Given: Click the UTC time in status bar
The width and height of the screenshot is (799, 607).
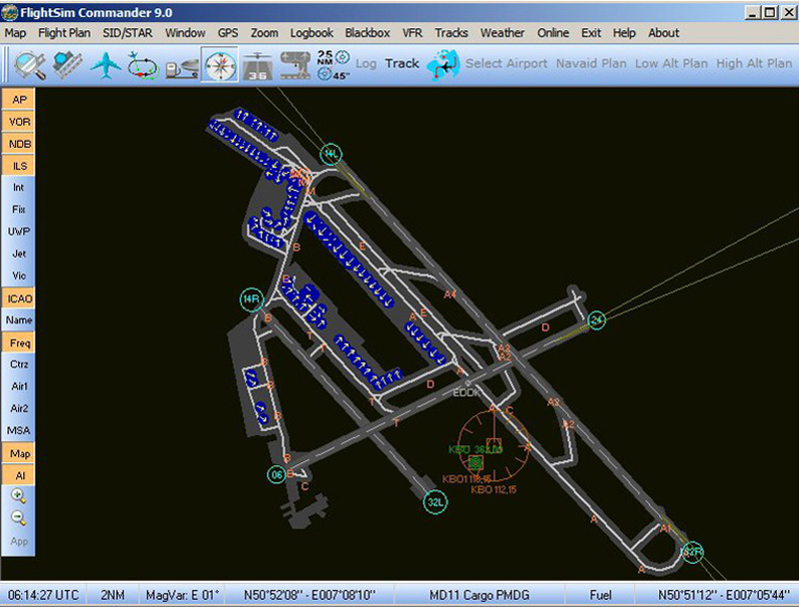Looking at the screenshot, I should [x=43, y=595].
